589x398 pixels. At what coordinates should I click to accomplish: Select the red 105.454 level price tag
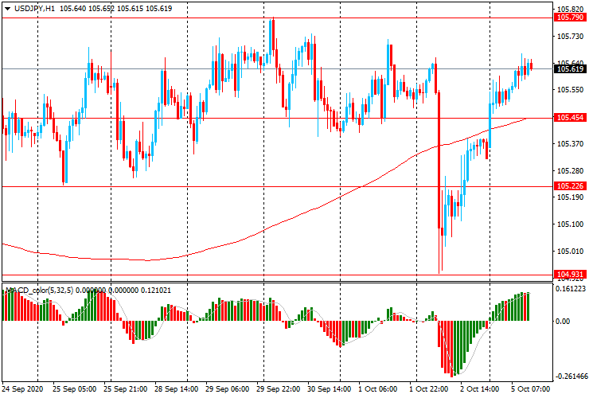point(570,118)
